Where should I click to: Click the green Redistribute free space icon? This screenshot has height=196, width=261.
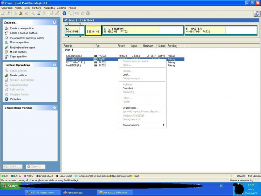6,47
